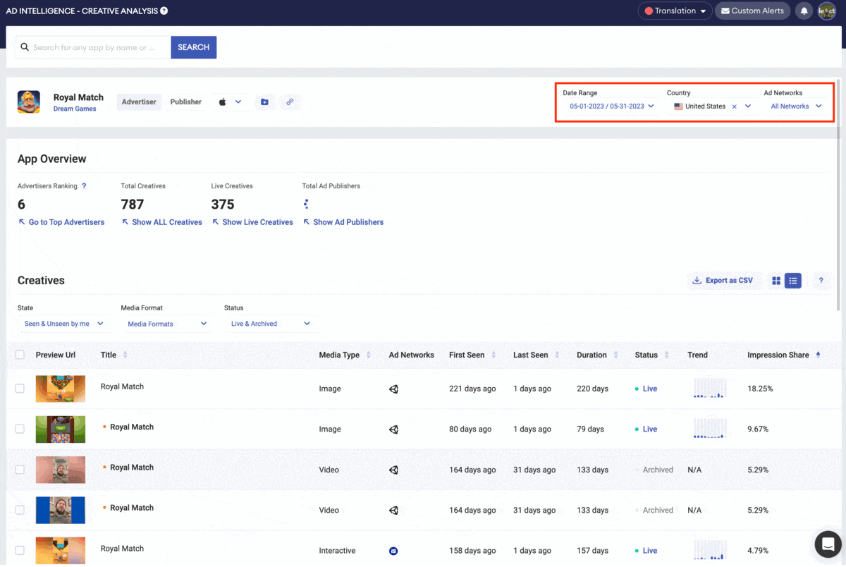
Task: Click the Total Ad Publishers dots icon
Action: [306, 205]
